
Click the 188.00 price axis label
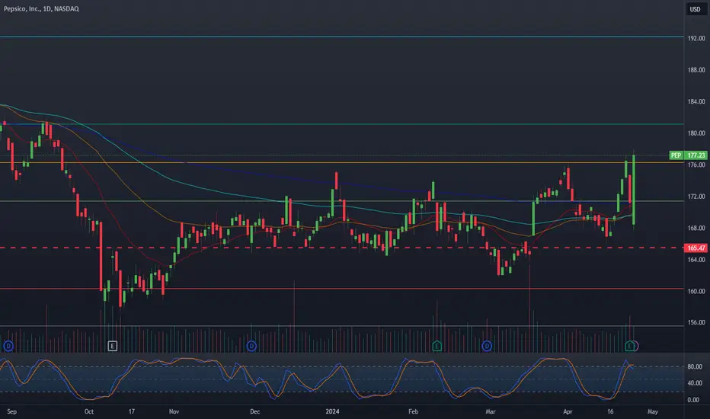click(696, 70)
